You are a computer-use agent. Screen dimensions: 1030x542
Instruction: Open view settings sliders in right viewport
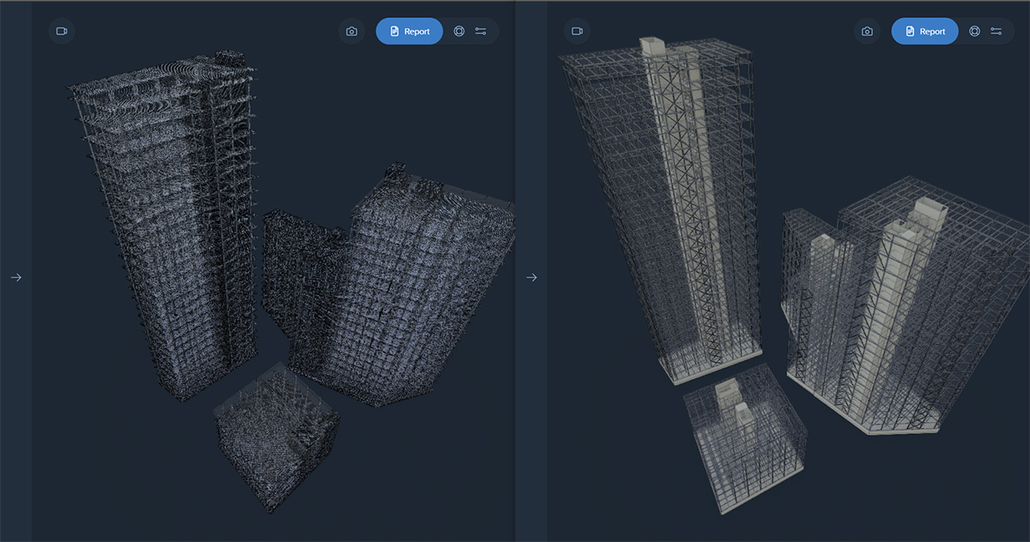tap(996, 31)
